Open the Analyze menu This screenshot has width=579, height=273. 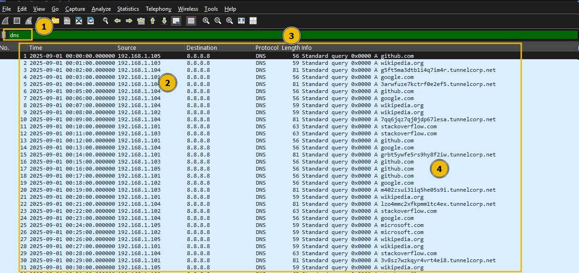pyautogui.click(x=101, y=9)
